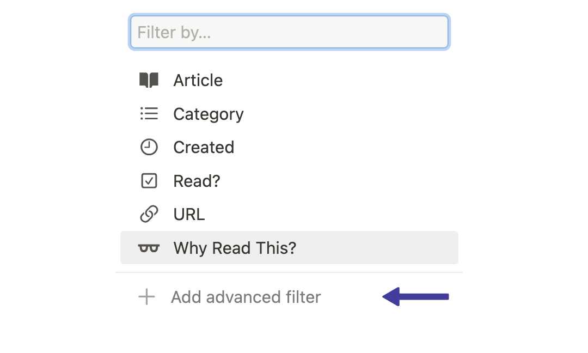This screenshot has height=353, width=588.
Task: Click Add advanced filter
Action: pos(246,297)
